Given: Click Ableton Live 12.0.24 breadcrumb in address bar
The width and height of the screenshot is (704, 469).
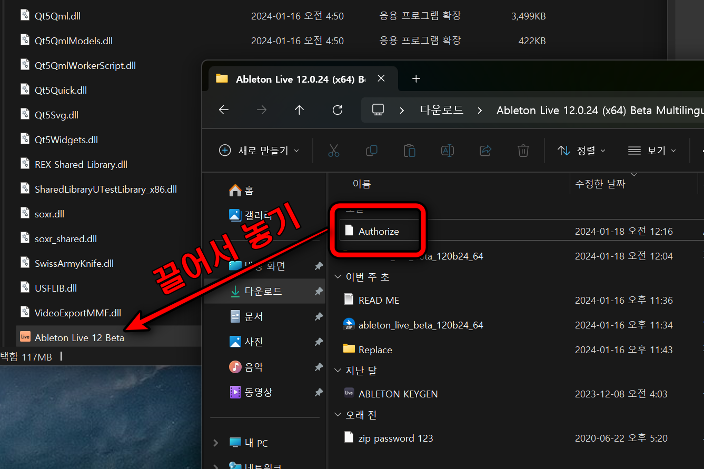Looking at the screenshot, I should click(600, 111).
